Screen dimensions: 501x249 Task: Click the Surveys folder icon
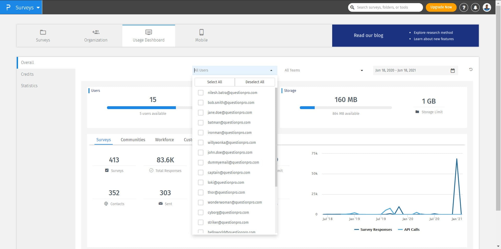(x=43, y=32)
